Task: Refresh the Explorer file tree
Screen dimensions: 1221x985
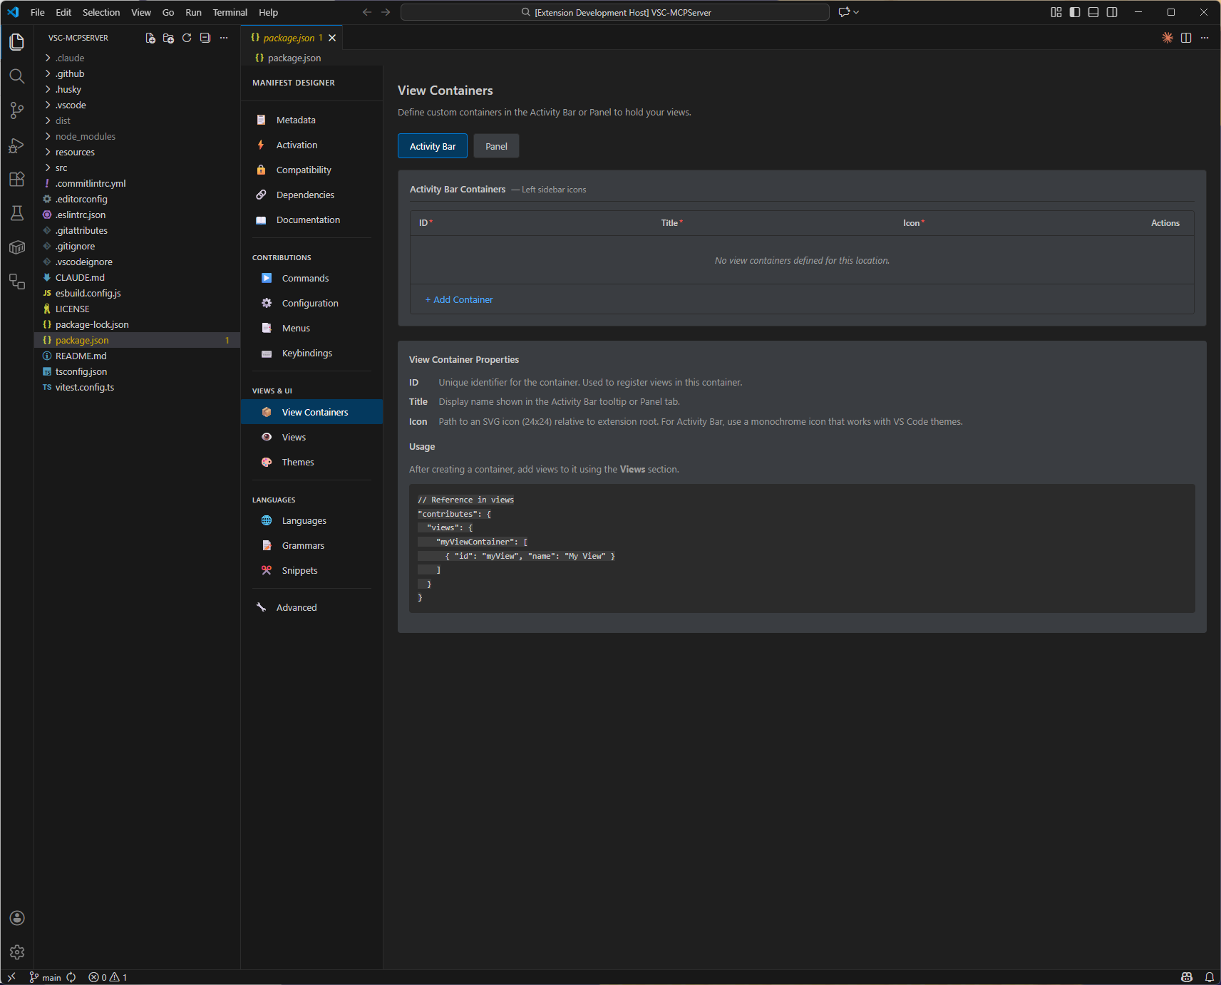Action: 187,38
